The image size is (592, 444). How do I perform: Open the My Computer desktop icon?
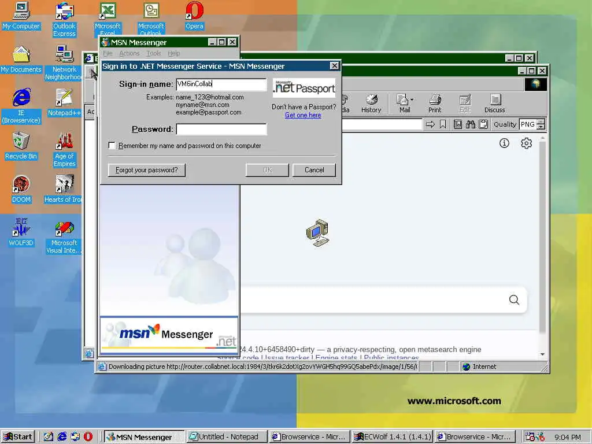[x=21, y=16]
